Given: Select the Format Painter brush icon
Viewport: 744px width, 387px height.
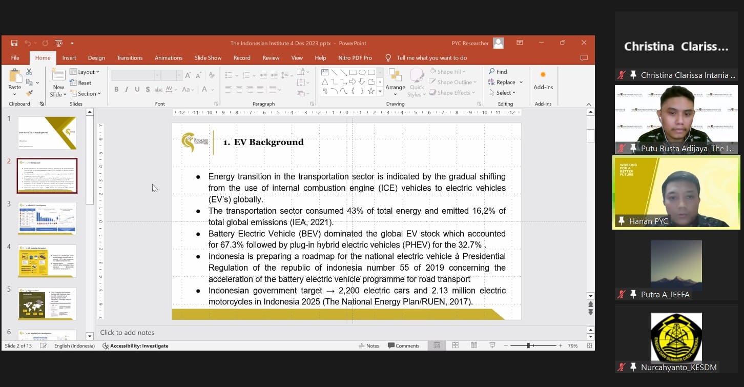Looking at the screenshot, I should (x=29, y=93).
